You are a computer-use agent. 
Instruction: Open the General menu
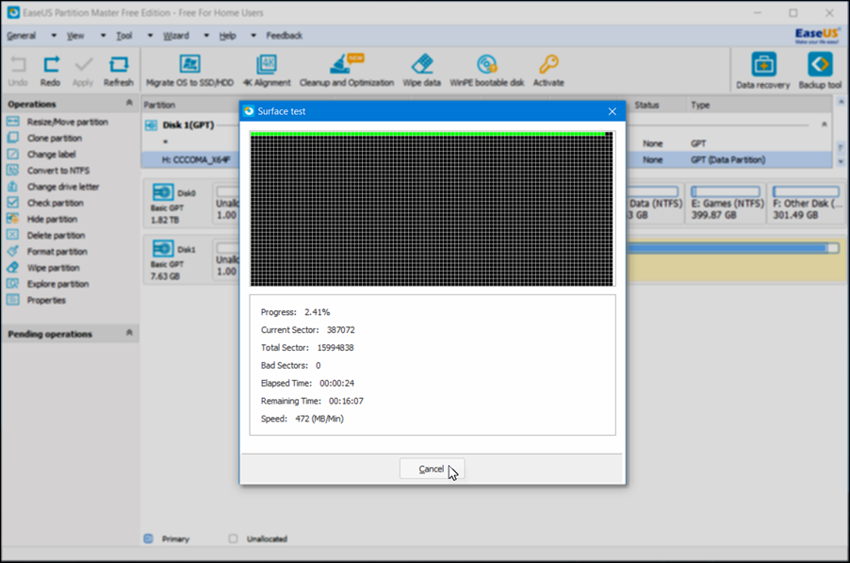(21, 36)
